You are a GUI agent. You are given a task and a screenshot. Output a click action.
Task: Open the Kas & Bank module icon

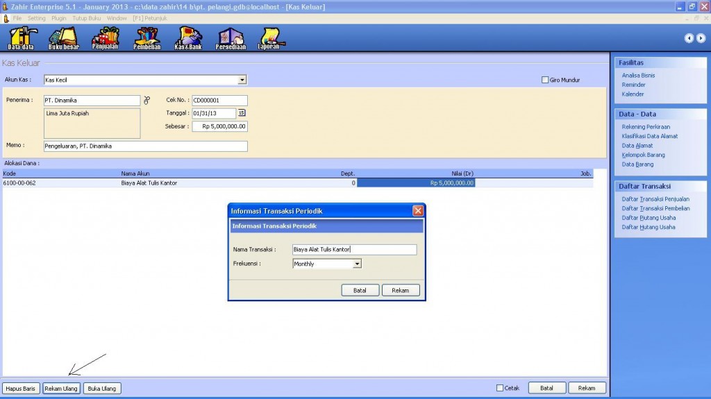(188, 38)
